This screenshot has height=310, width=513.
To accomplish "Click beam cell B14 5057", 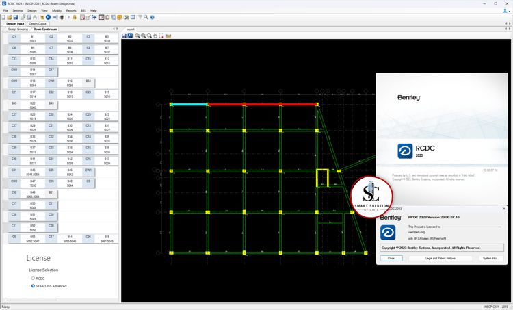I will click(x=33, y=72).
